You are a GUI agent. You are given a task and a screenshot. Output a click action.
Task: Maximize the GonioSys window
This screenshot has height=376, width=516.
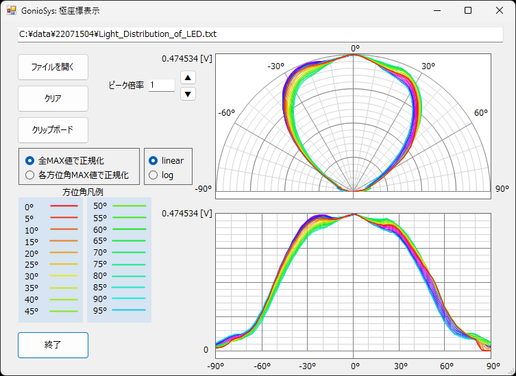point(468,10)
